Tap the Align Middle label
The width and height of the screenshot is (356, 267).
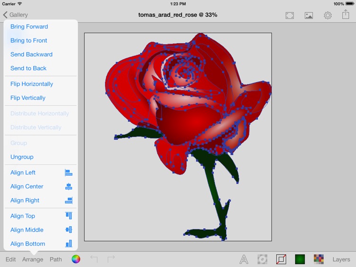pos(27,230)
